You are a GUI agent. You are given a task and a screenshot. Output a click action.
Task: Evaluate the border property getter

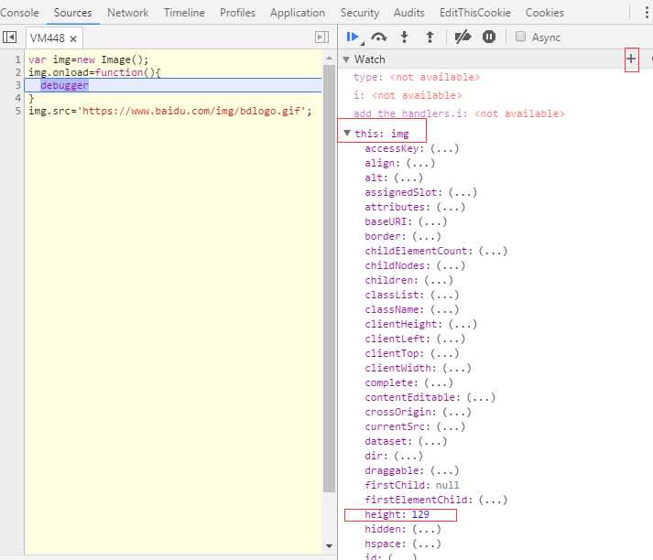(427, 236)
